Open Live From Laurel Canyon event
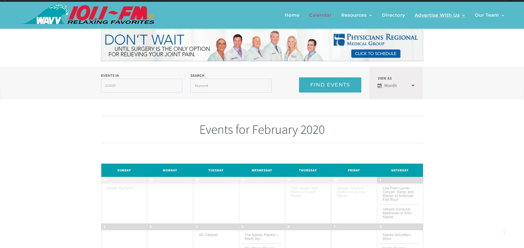 (398, 194)
